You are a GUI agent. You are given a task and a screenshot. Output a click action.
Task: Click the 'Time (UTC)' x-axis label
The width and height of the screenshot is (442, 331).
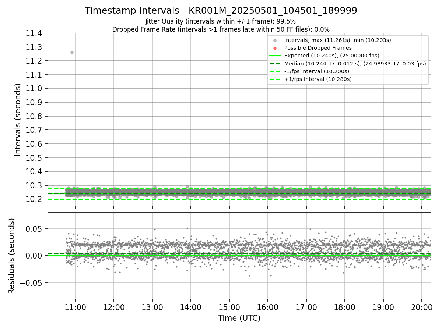point(239,318)
